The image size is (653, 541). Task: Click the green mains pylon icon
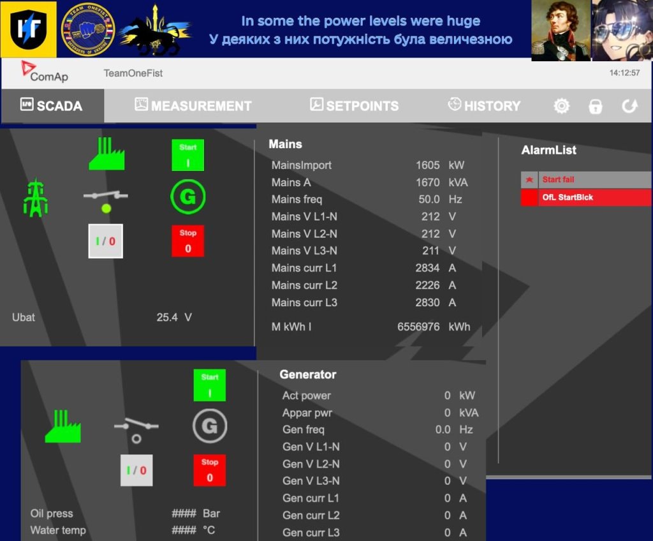(36, 198)
